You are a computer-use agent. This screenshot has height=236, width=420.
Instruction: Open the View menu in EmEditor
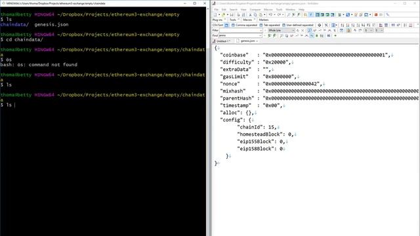coord(243,10)
